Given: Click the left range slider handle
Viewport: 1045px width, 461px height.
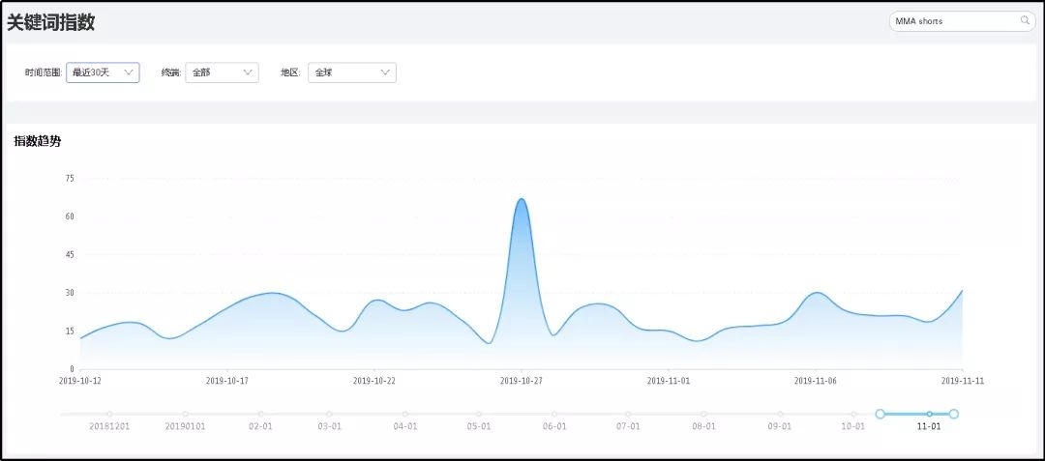Looking at the screenshot, I should (880, 414).
